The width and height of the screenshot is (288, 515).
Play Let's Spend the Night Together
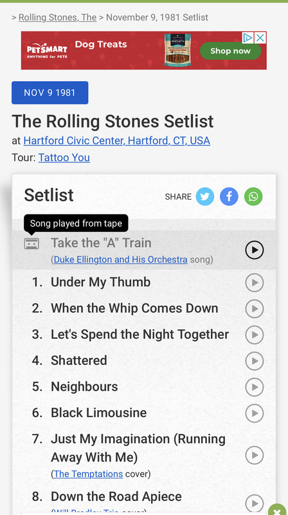255,335
